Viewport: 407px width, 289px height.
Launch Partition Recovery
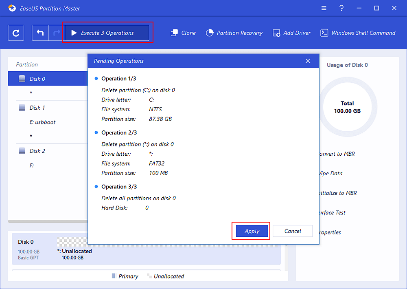click(x=234, y=33)
